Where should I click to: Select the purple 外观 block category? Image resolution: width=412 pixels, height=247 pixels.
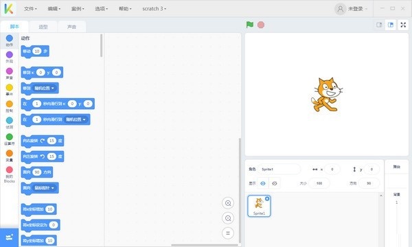pyautogui.click(x=9, y=57)
